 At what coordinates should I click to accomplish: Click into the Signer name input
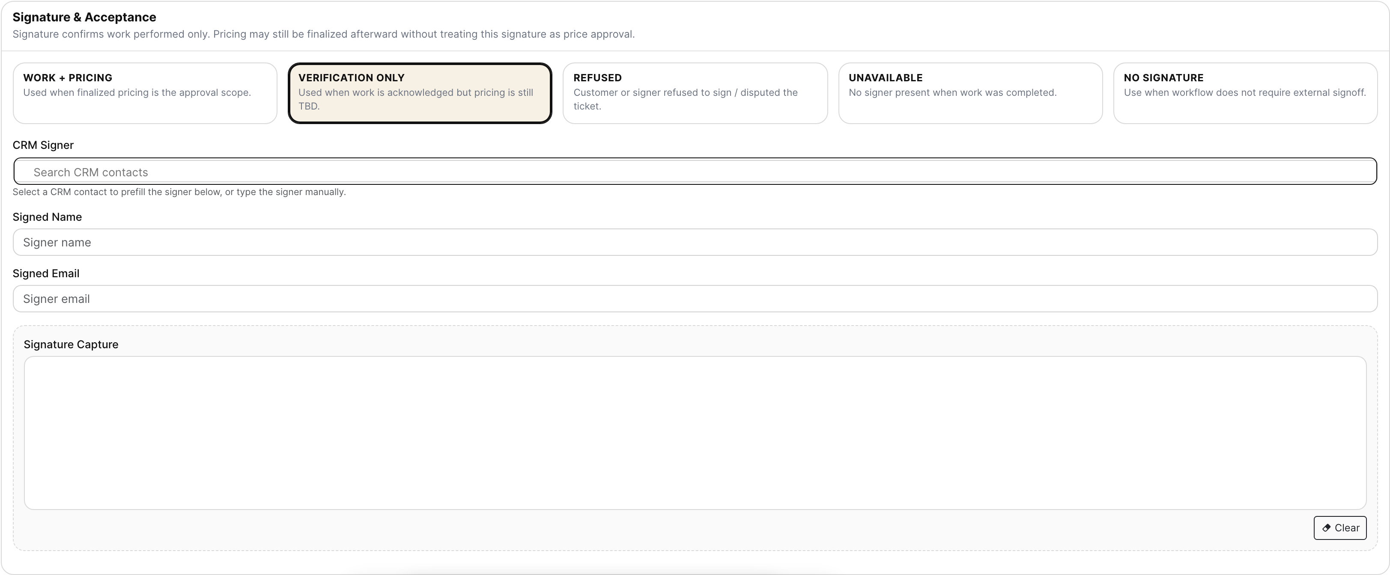click(695, 242)
